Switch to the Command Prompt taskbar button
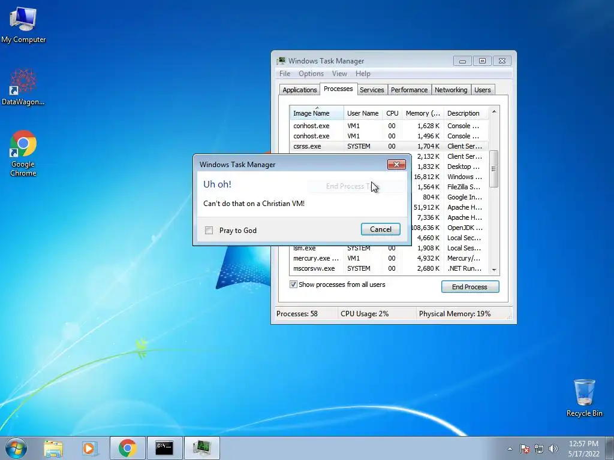This screenshot has height=460, width=614. 164,448
